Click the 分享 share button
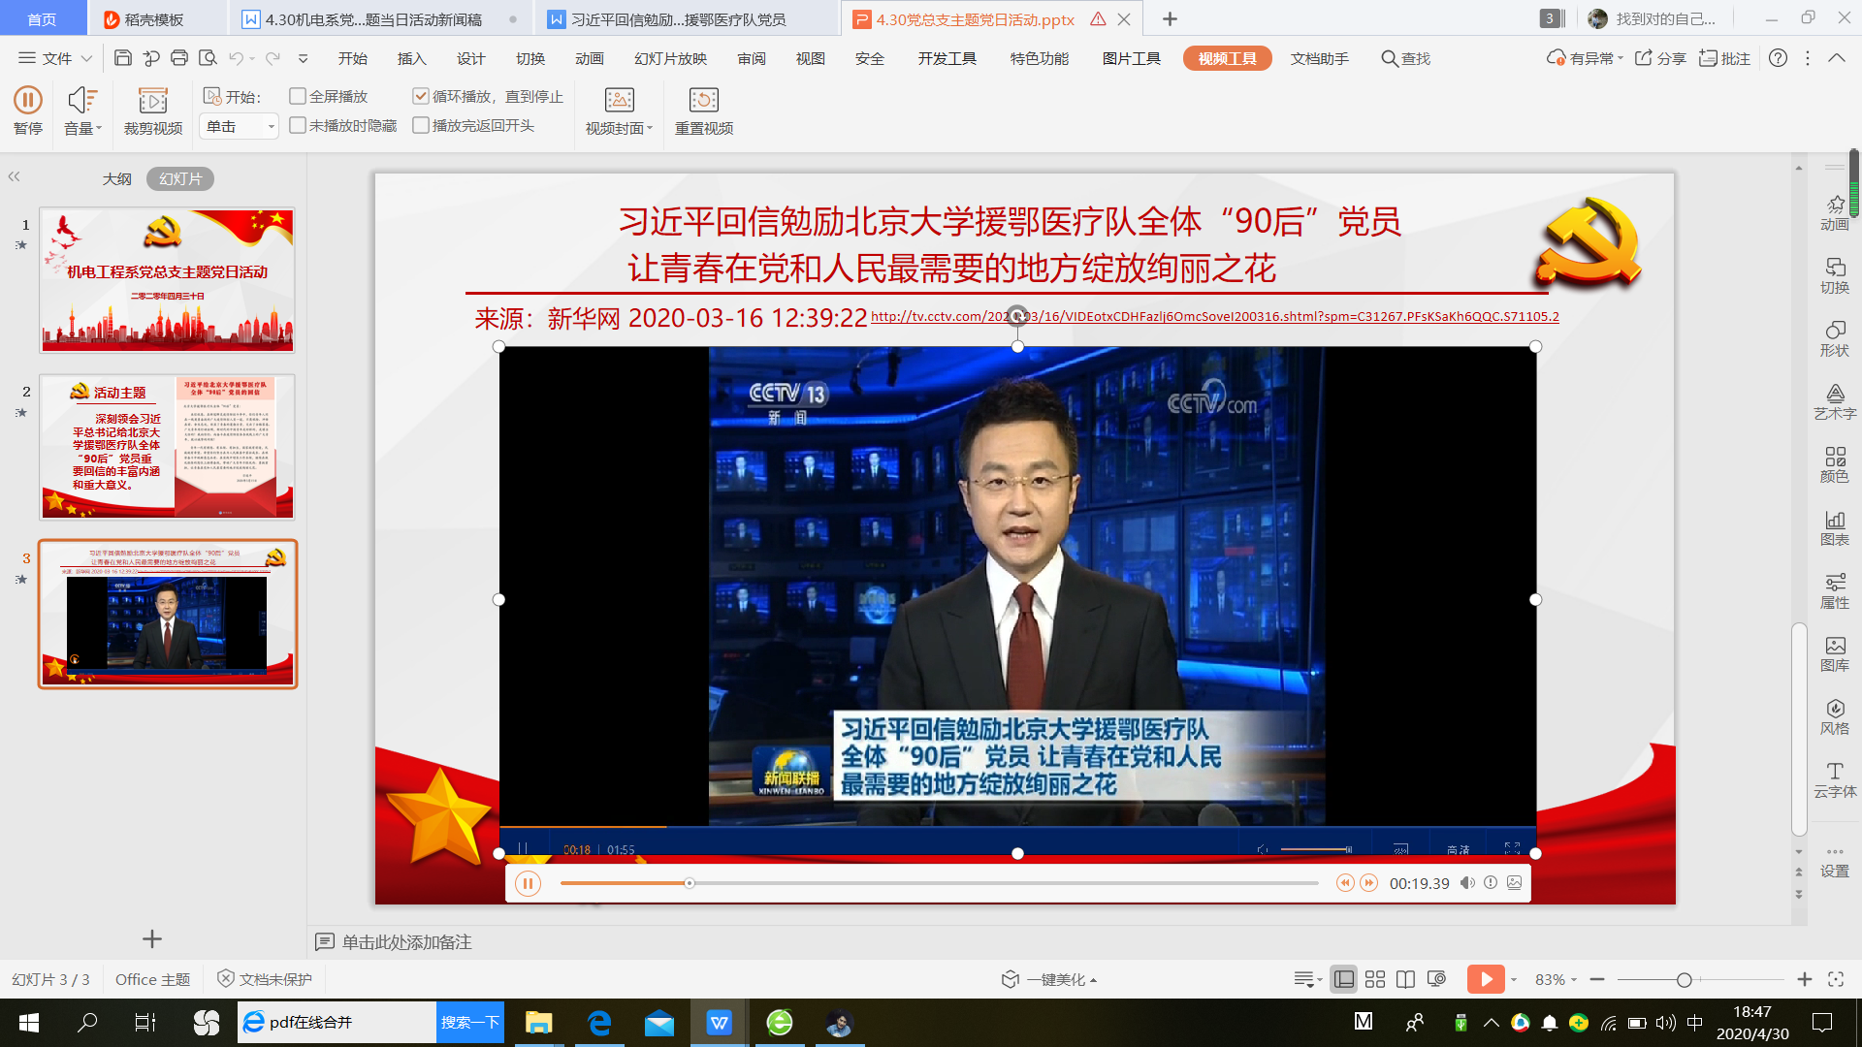Image resolution: width=1862 pixels, height=1047 pixels. [x=1660, y=58]
